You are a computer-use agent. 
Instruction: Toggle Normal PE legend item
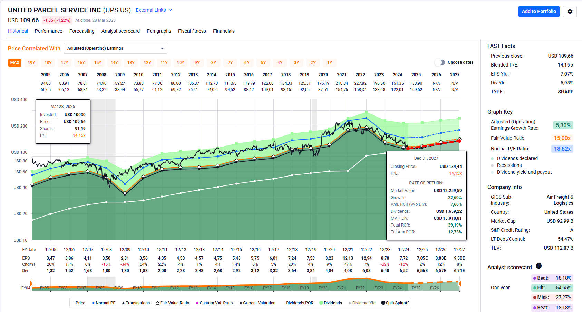pyautogui.click(x=104, y=303)
